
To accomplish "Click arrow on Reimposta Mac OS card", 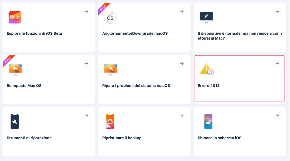I will pyautogui.click(x=86, y=64).
